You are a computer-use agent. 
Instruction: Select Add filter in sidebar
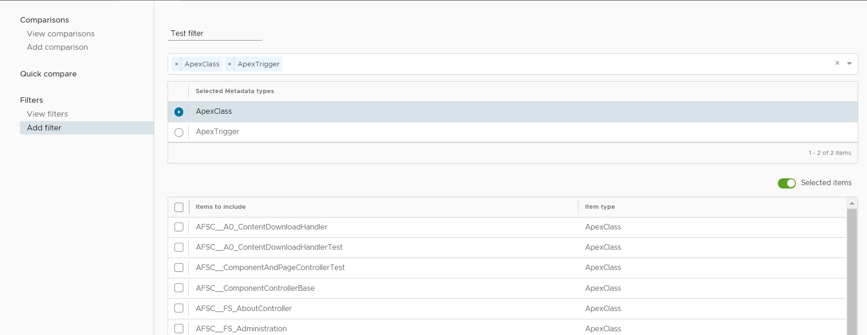(44, 128)
